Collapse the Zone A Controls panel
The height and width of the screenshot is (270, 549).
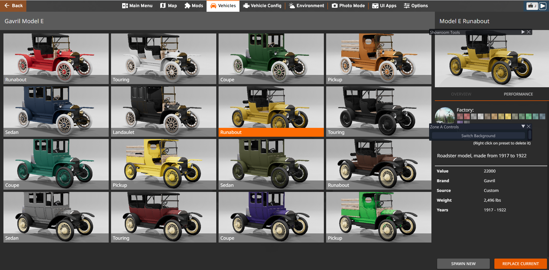click(x=523, y=126)
